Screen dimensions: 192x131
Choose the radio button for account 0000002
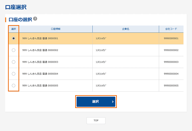pos(14,50)
